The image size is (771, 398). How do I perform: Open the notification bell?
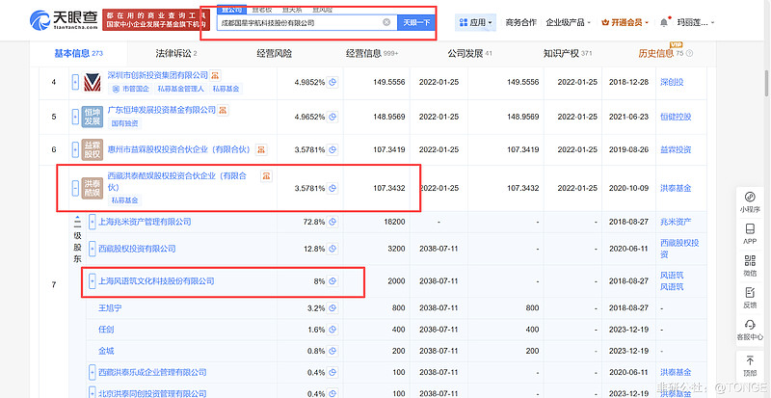click(664, 22)
